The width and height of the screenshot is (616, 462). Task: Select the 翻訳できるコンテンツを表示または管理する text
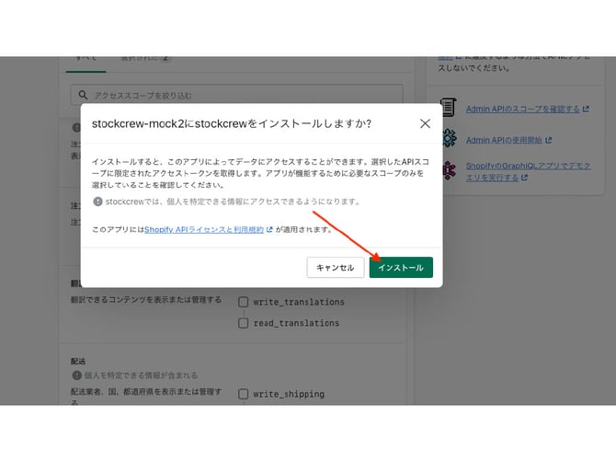pos(146,300)
